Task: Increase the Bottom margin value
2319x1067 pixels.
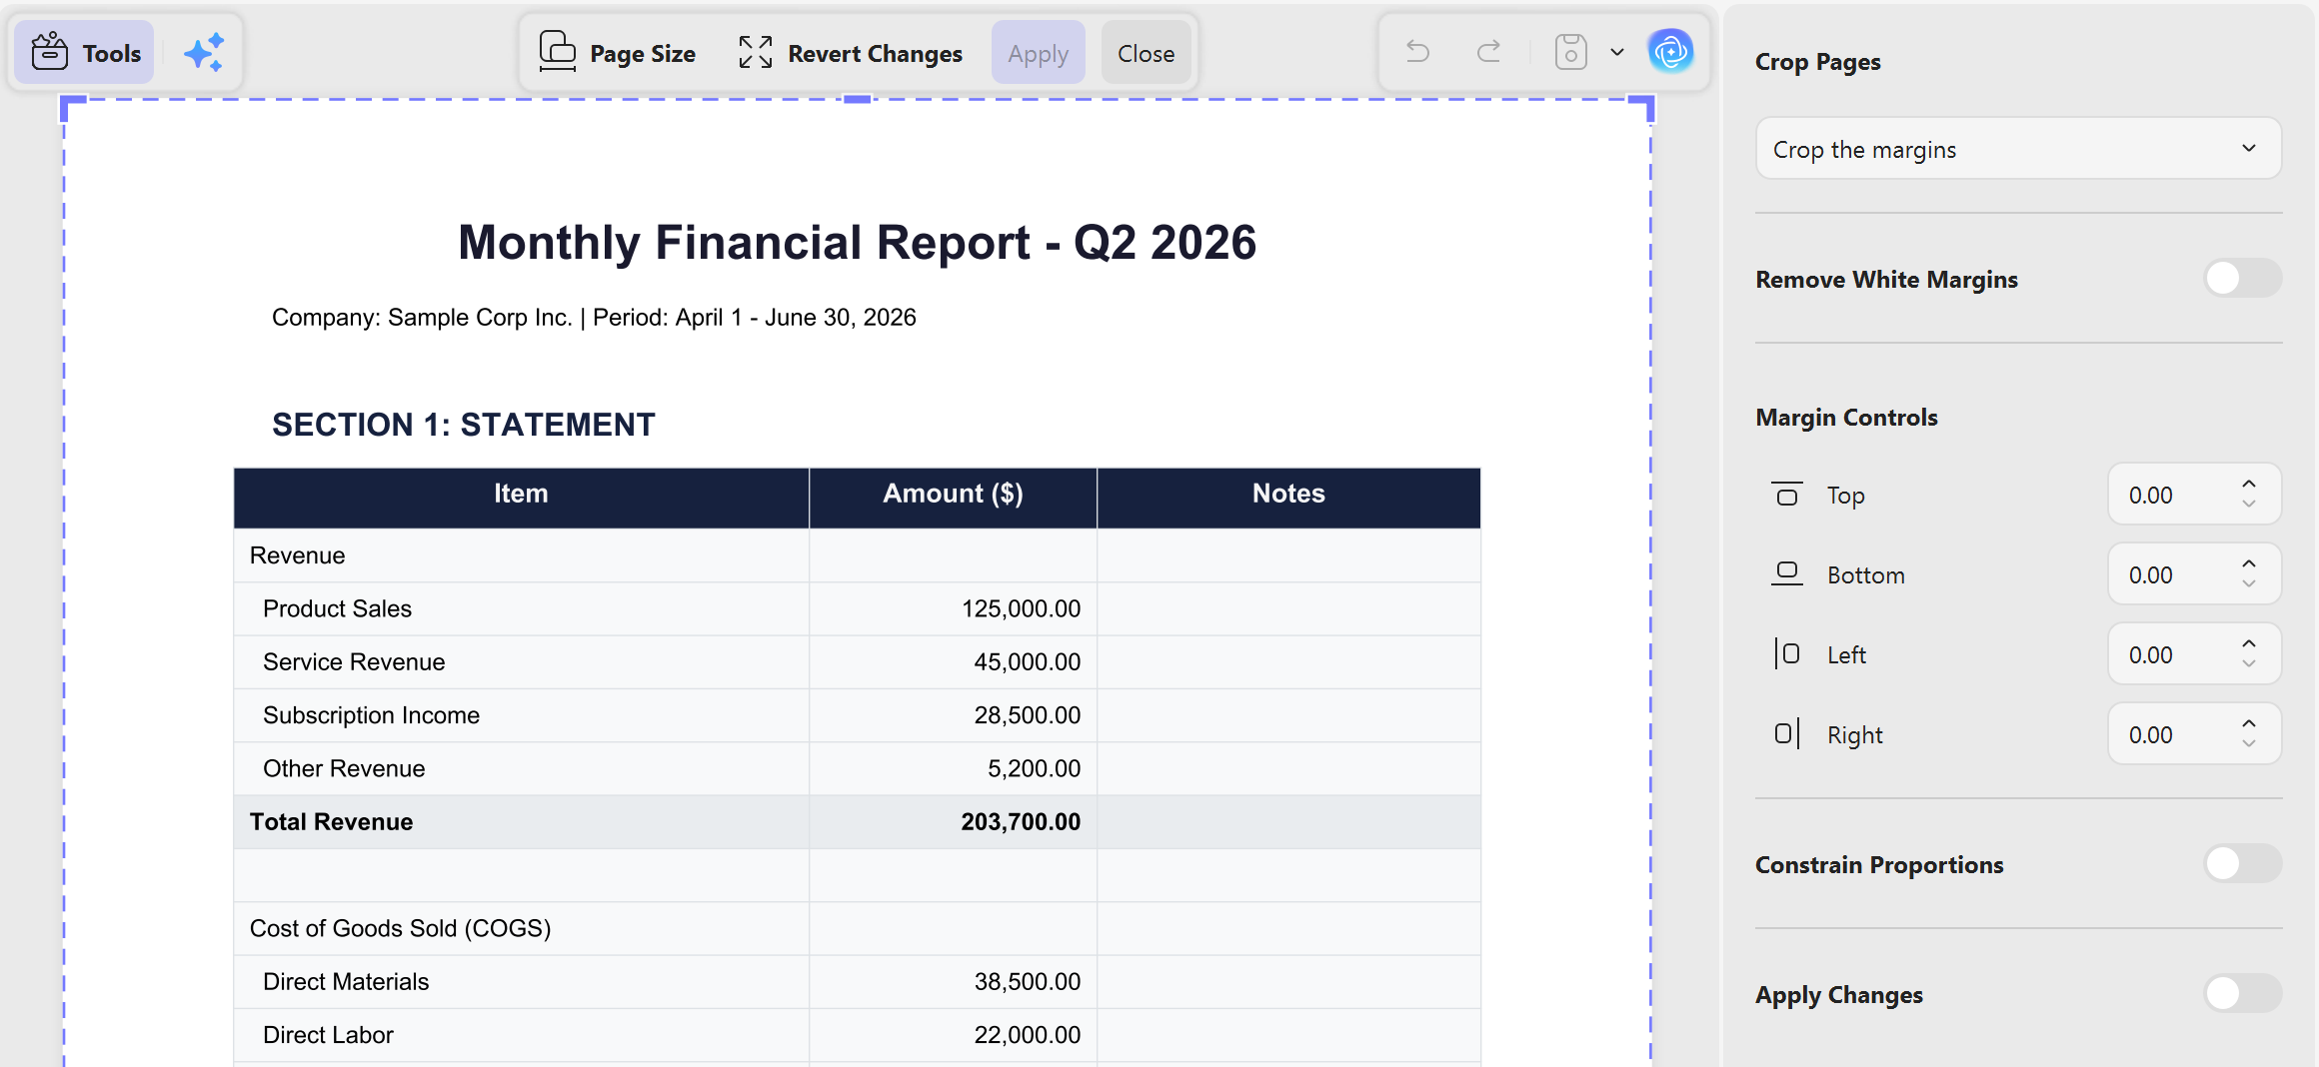Action: (x=2249, y=563)
